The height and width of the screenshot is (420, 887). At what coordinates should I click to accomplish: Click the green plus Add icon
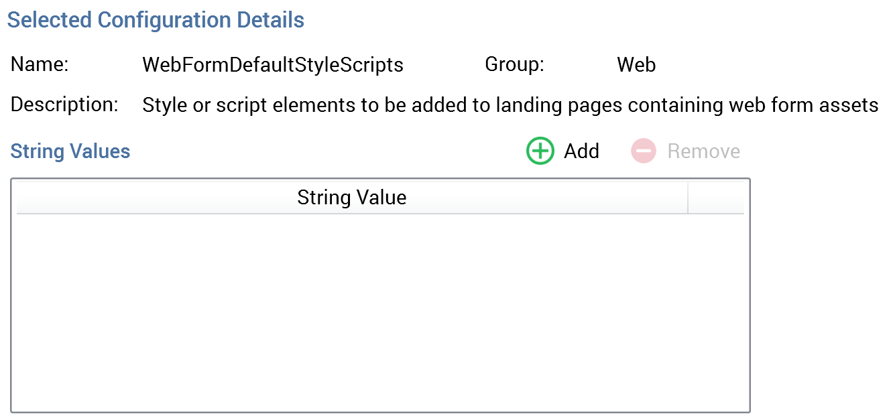tap(540, 151)
